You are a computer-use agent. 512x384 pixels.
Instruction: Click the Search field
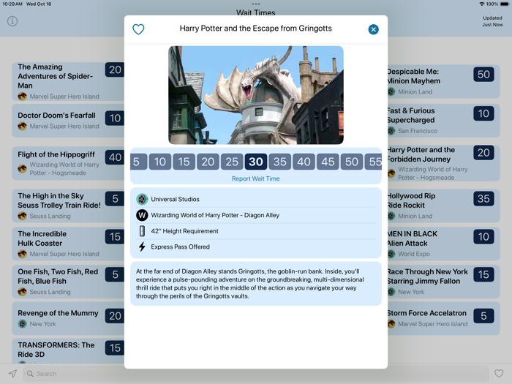click(x=256, y=374)
